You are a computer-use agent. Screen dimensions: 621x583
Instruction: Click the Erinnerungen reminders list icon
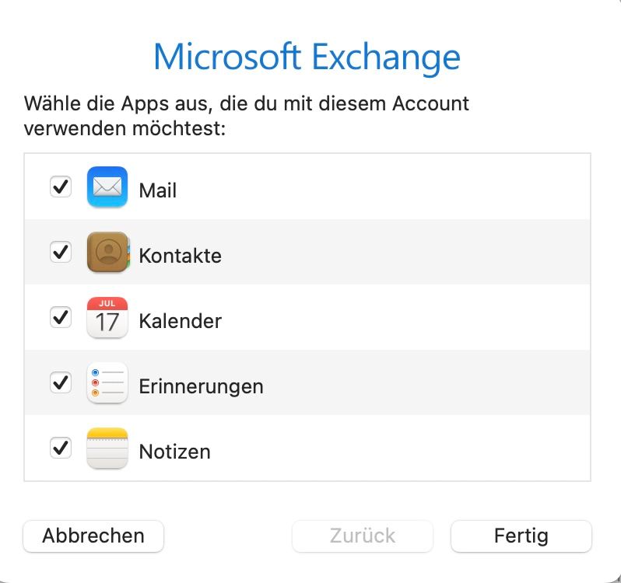coord(107,383)
